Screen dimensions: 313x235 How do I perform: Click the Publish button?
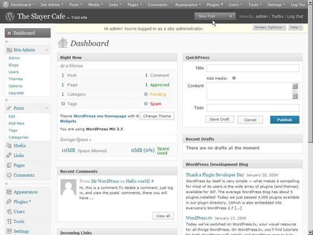tap(285, 120)
